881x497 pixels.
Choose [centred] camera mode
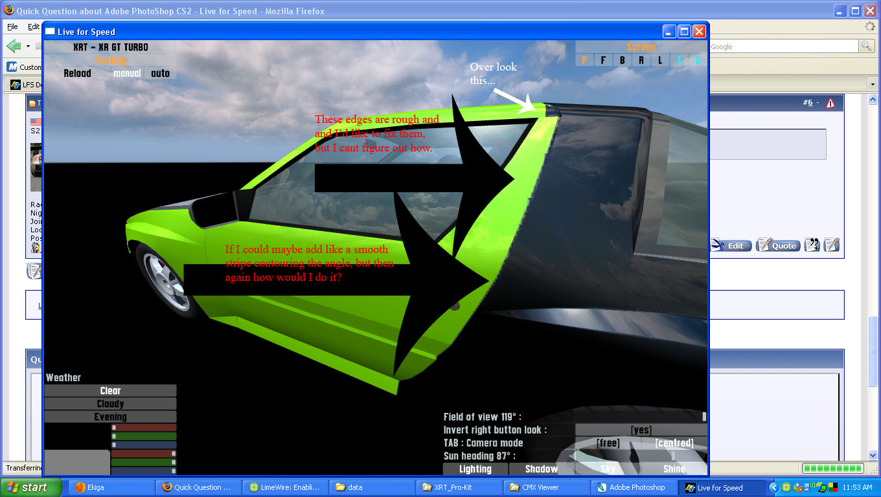pos(674,443)
